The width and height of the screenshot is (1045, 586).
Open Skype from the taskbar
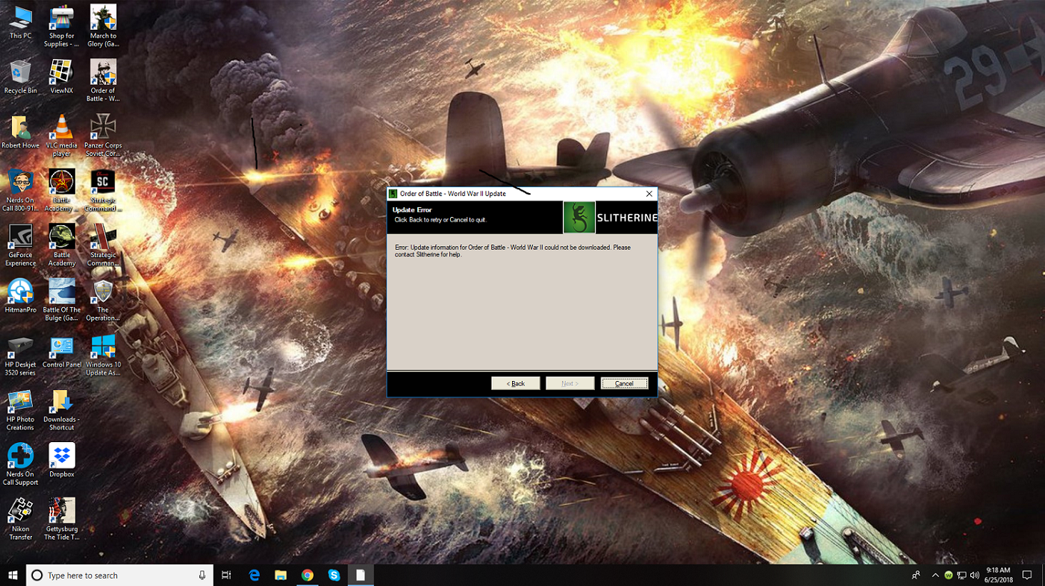tap(334, 575)
